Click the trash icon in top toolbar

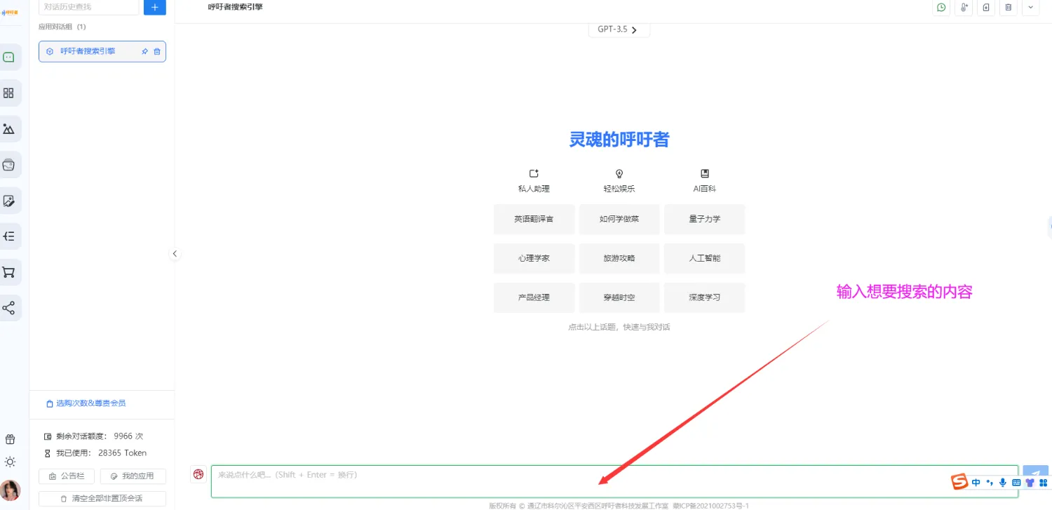(x=1008, y=7)
